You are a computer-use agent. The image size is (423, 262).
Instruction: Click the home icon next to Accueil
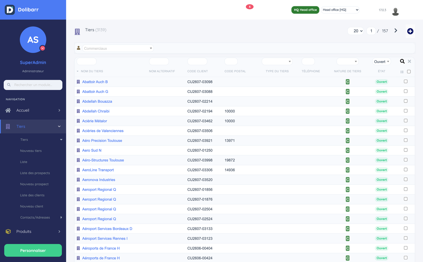click(8, 110)
